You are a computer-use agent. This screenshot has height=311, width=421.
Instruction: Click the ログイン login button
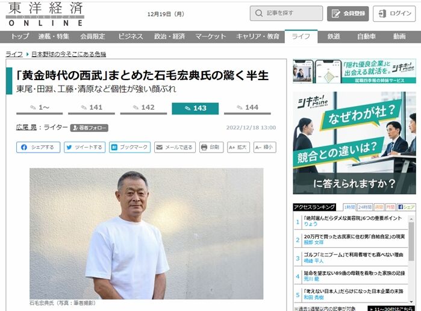pos(394,13)
